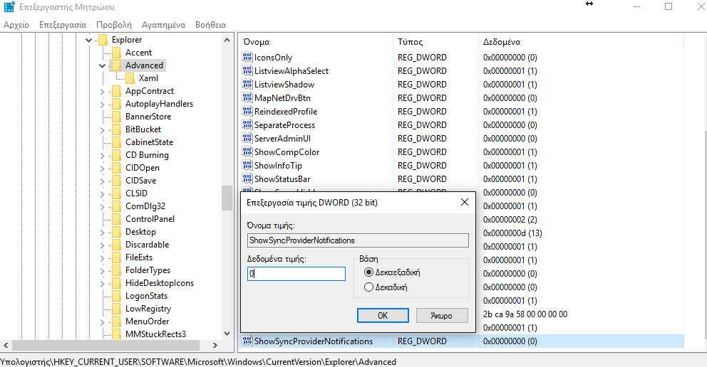Click the MMStuckRects3 folder icon
This screenshot has height=367, width=707.
click(x=116, y=334)
